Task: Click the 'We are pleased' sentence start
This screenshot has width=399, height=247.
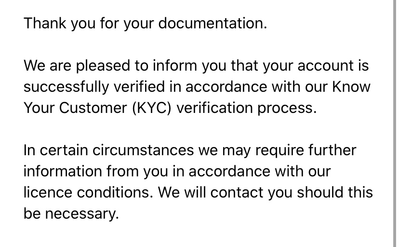Action: tap(77, 65)
